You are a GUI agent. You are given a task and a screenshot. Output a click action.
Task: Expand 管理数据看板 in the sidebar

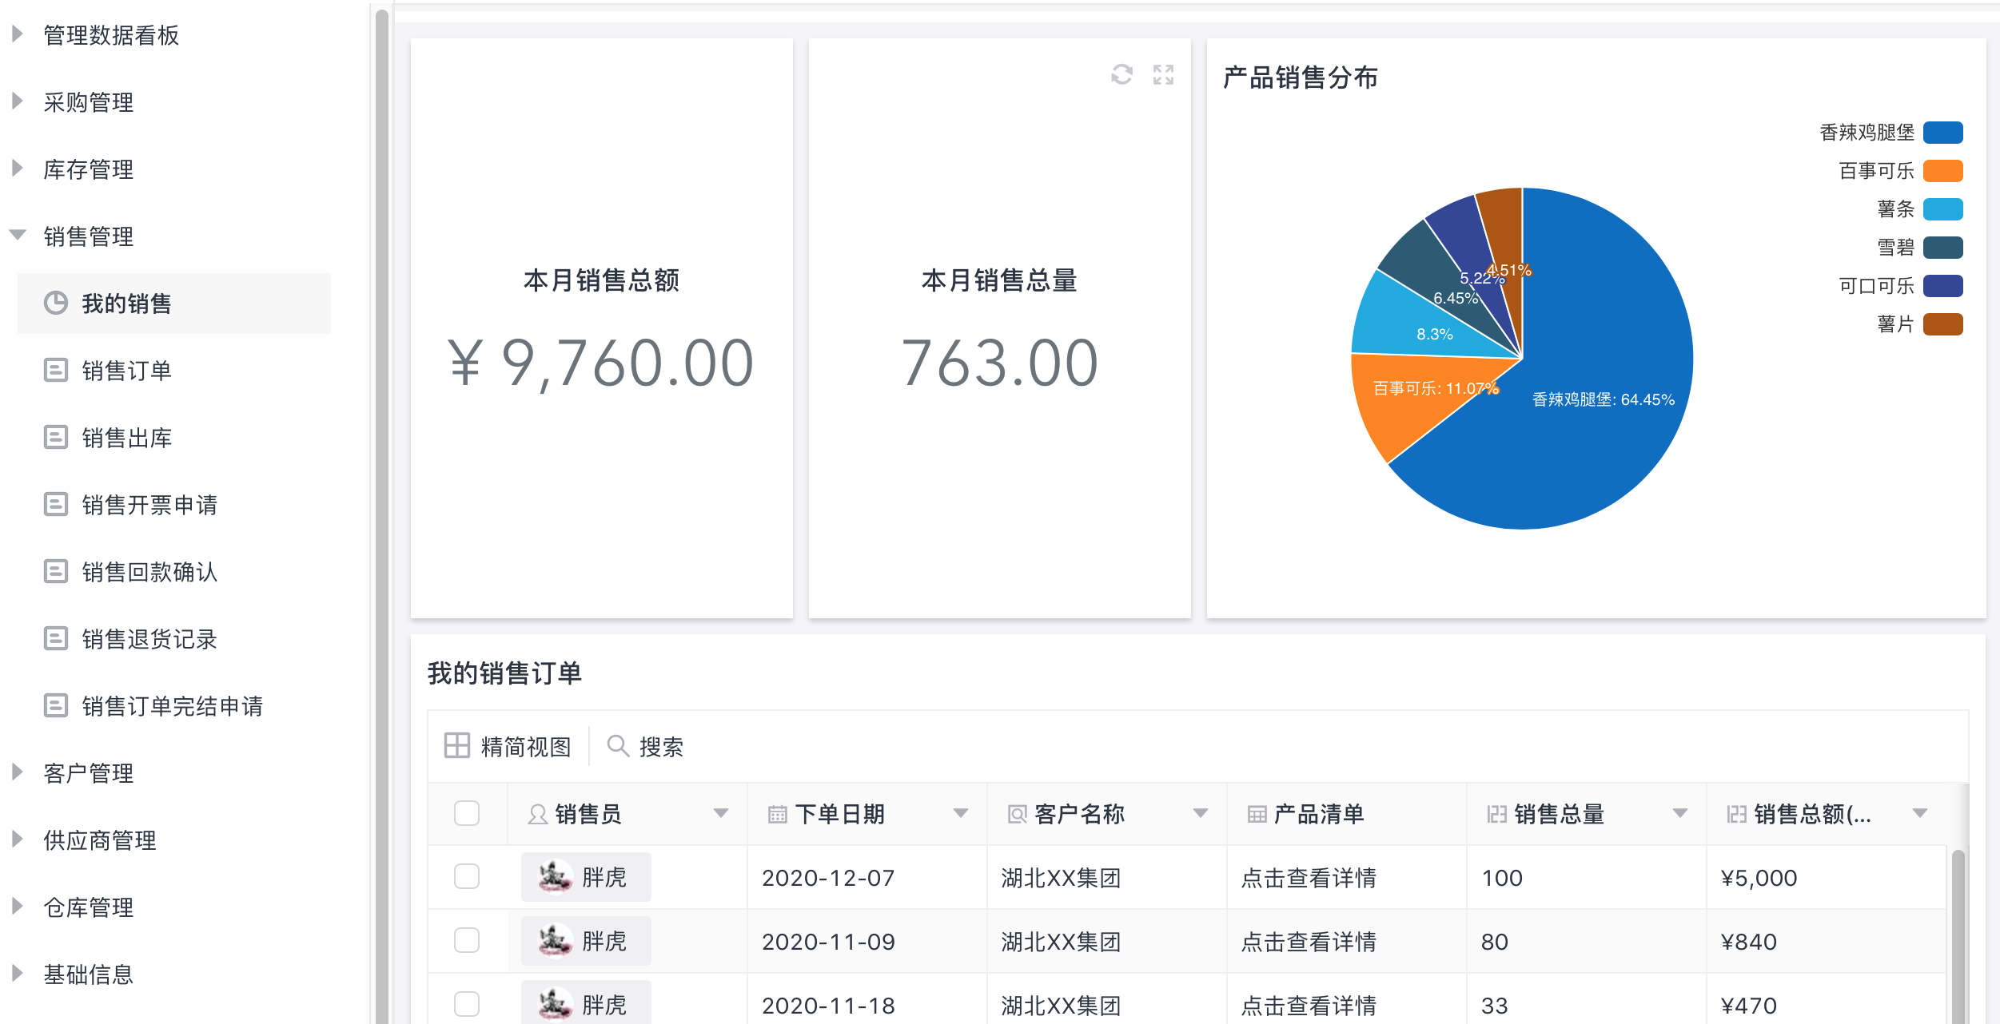point(17,34)
